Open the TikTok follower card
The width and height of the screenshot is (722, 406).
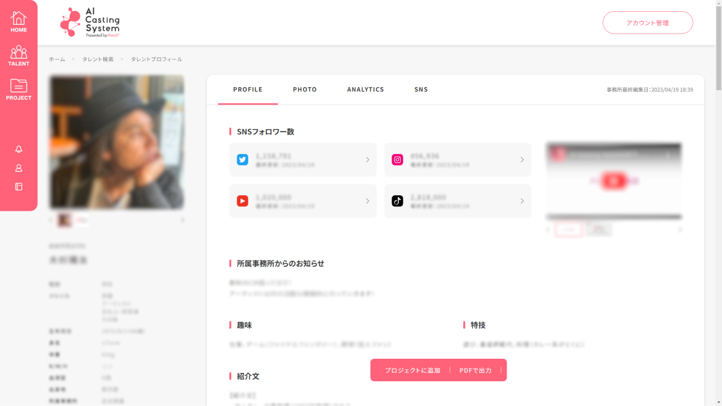[457, 201]
